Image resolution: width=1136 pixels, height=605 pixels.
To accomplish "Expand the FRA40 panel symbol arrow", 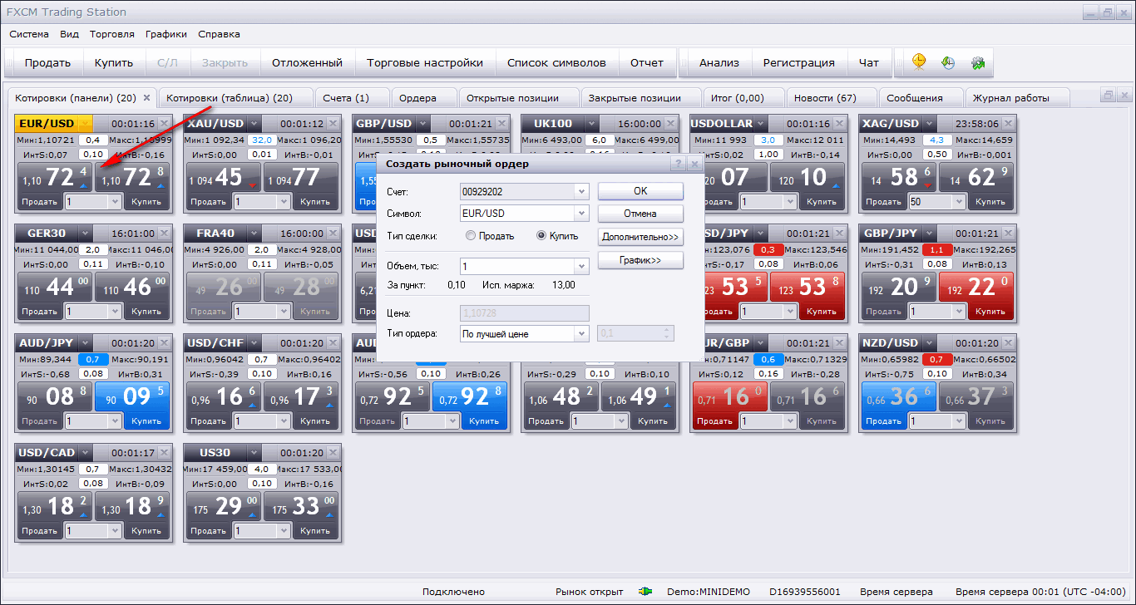I will pyautogui.click(x=253, y=234).
